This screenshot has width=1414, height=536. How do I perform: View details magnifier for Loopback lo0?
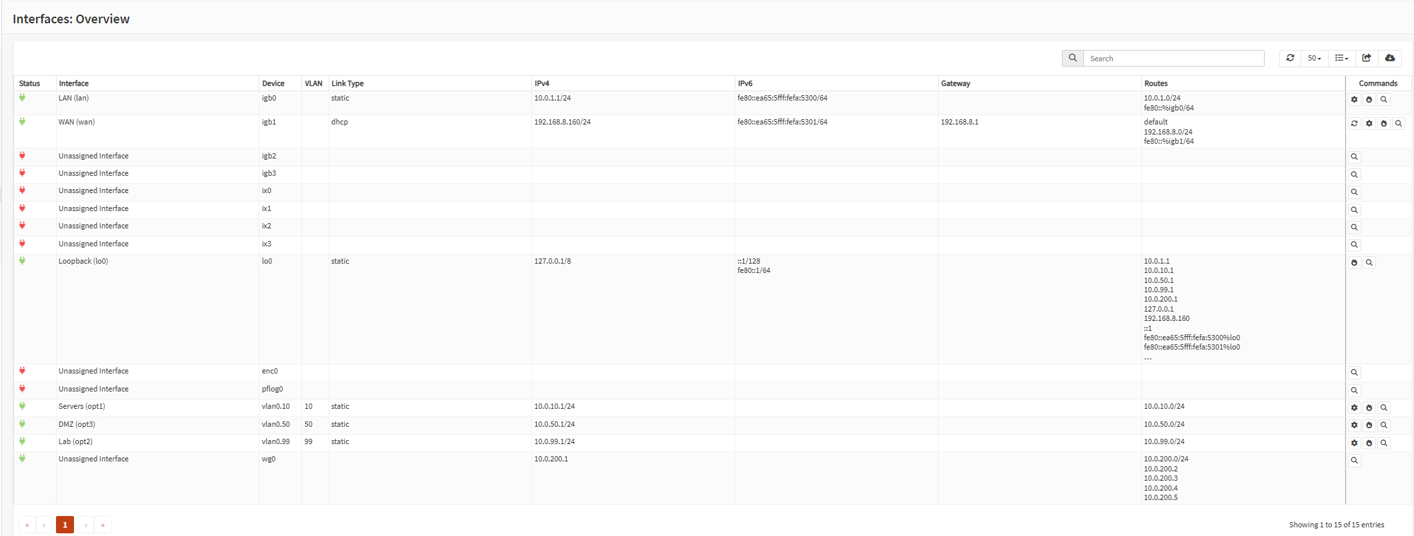1369,263
